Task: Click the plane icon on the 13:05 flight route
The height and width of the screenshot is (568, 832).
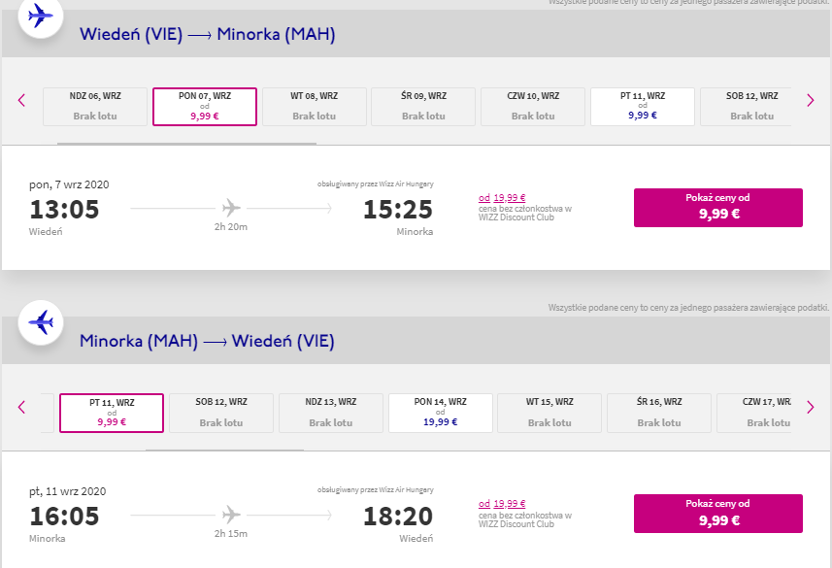Action: point(231,208)
